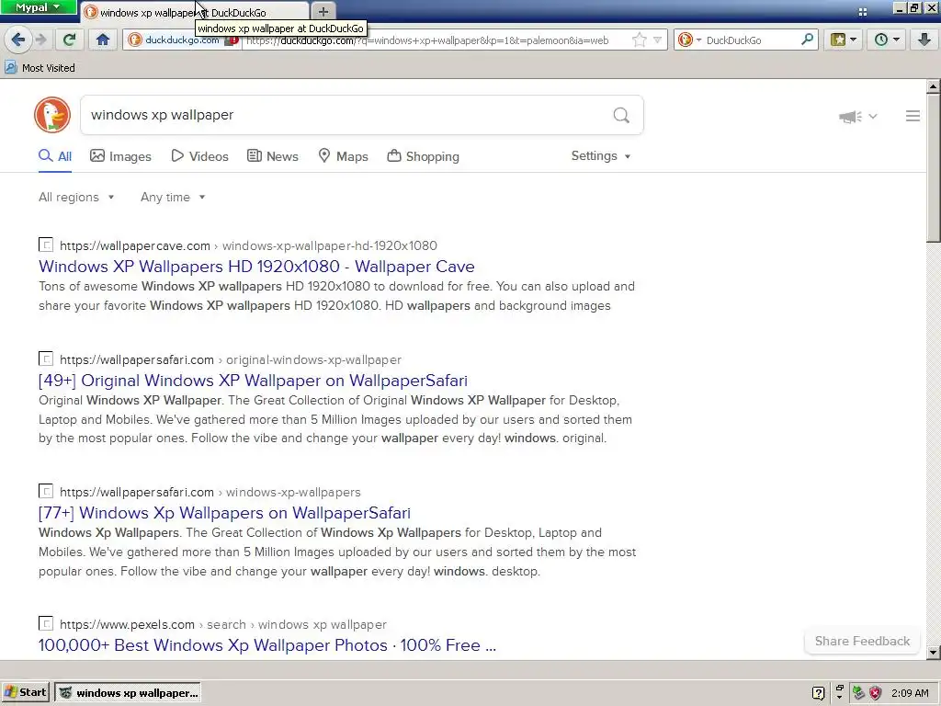Click the help question mark tray icon
Image resolution: width=941 pixels, height=706 pixels.
(818, 693)
